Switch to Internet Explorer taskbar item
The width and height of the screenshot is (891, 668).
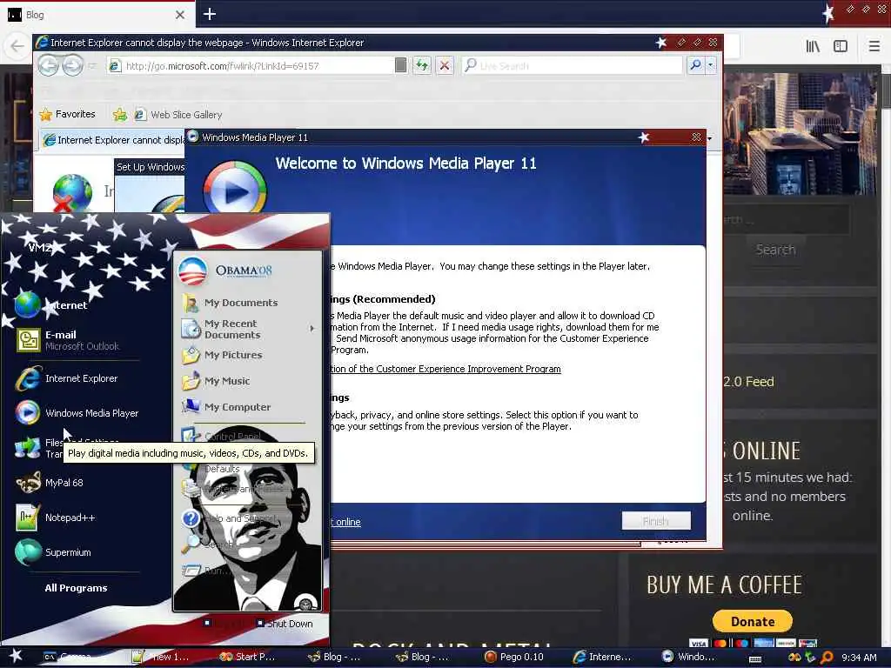coord(602,657)
